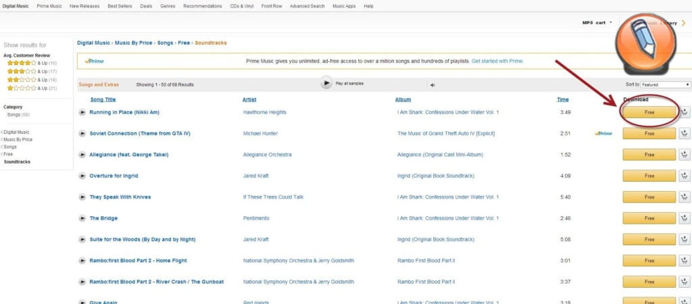This screenshot has height=304, width=692.
Task: Open Prime Music in top navigation
Action: 49,6
